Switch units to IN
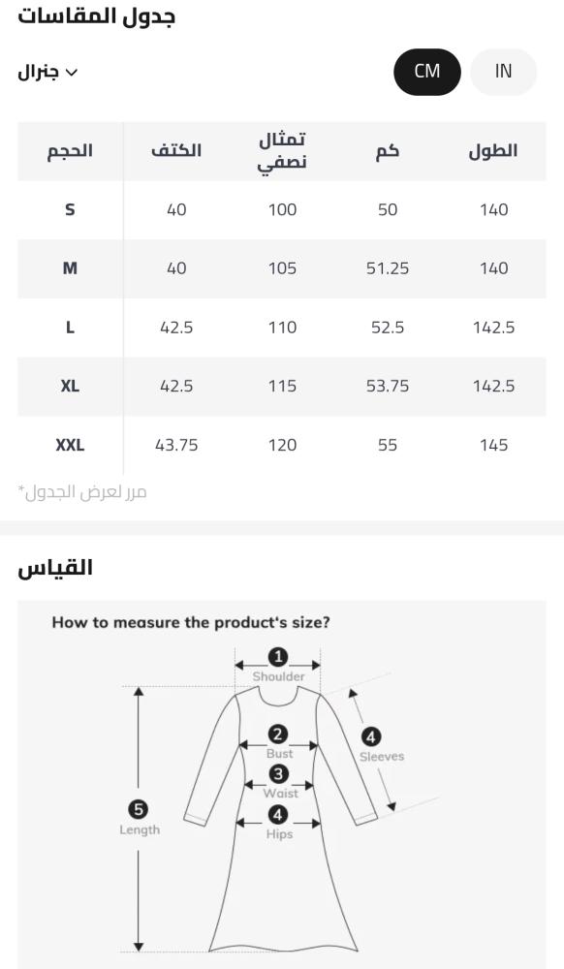Screen dimensions: 564x969 [x=504, y=72]
